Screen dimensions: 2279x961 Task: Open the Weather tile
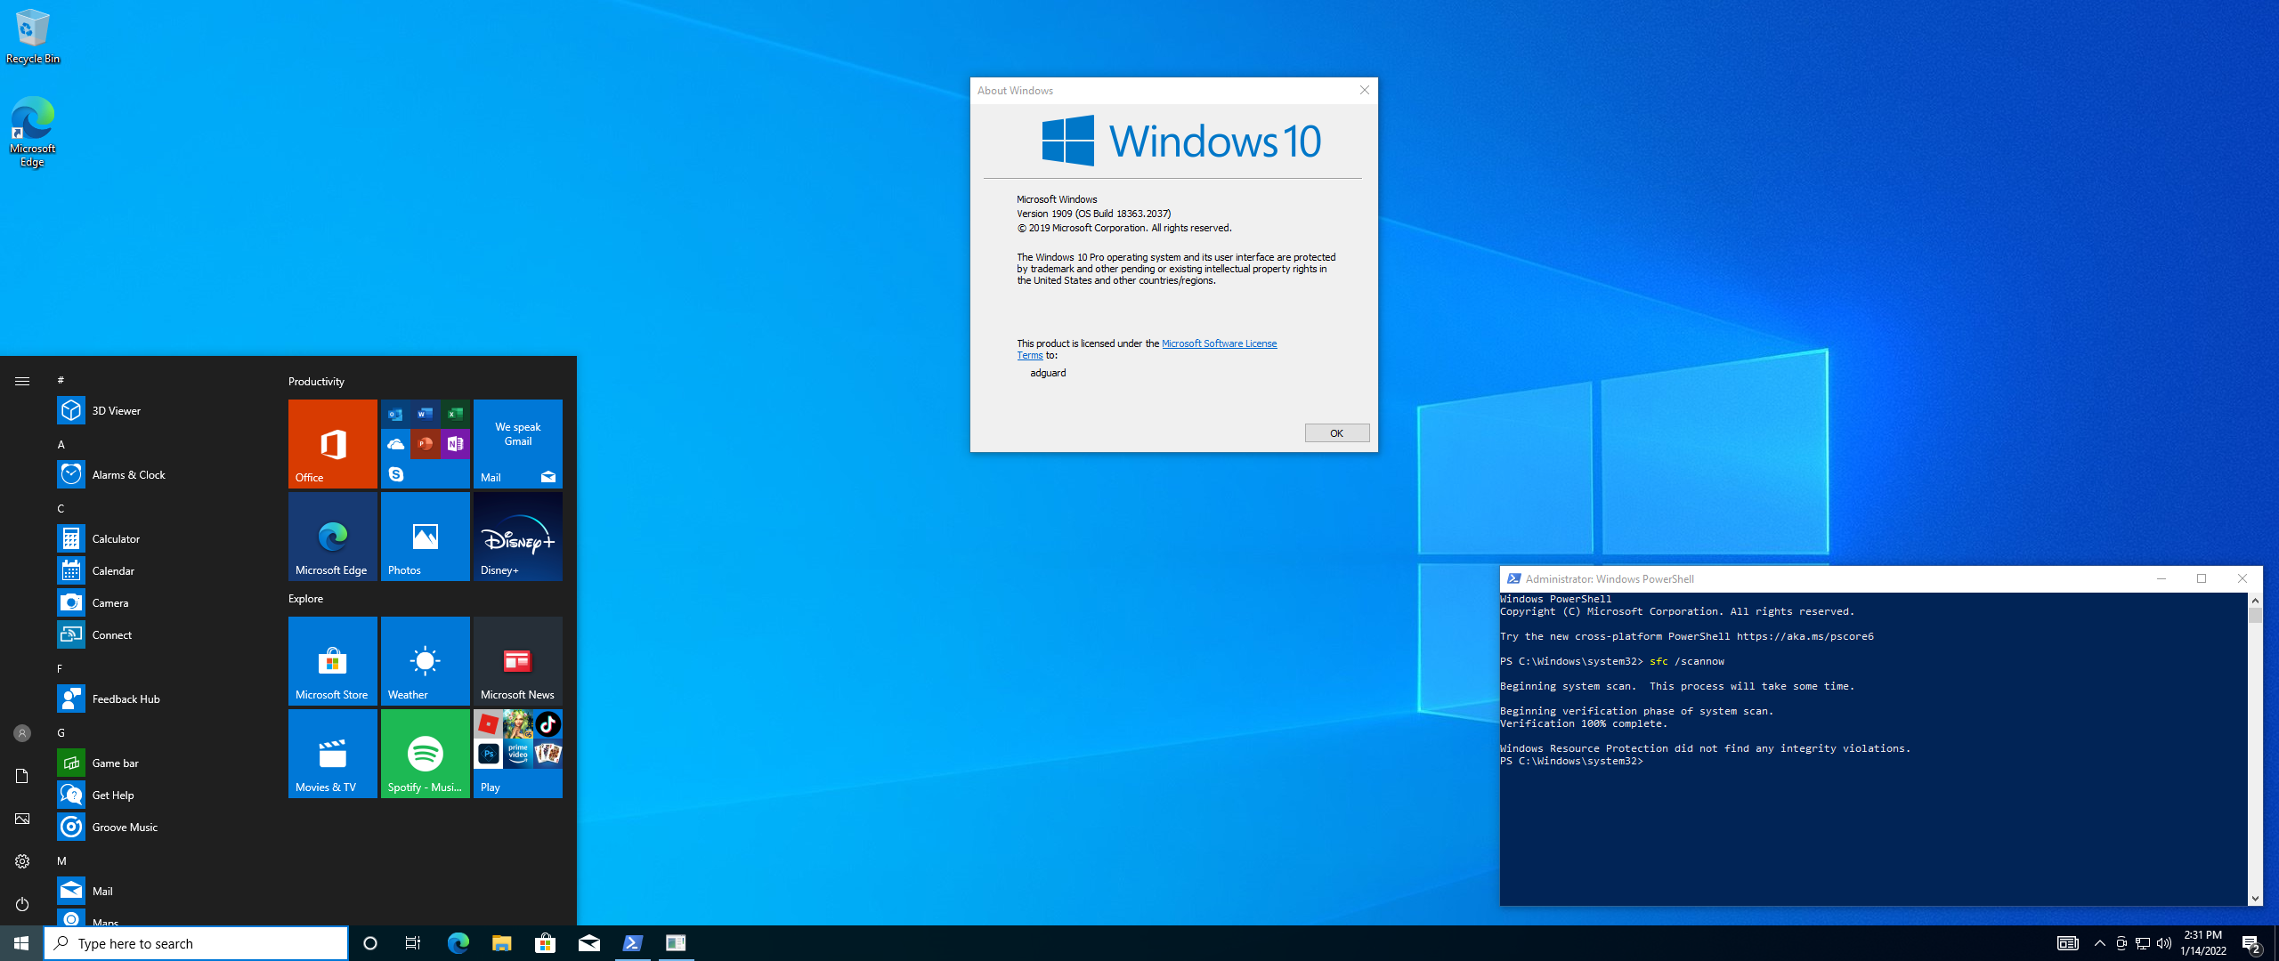426,661
